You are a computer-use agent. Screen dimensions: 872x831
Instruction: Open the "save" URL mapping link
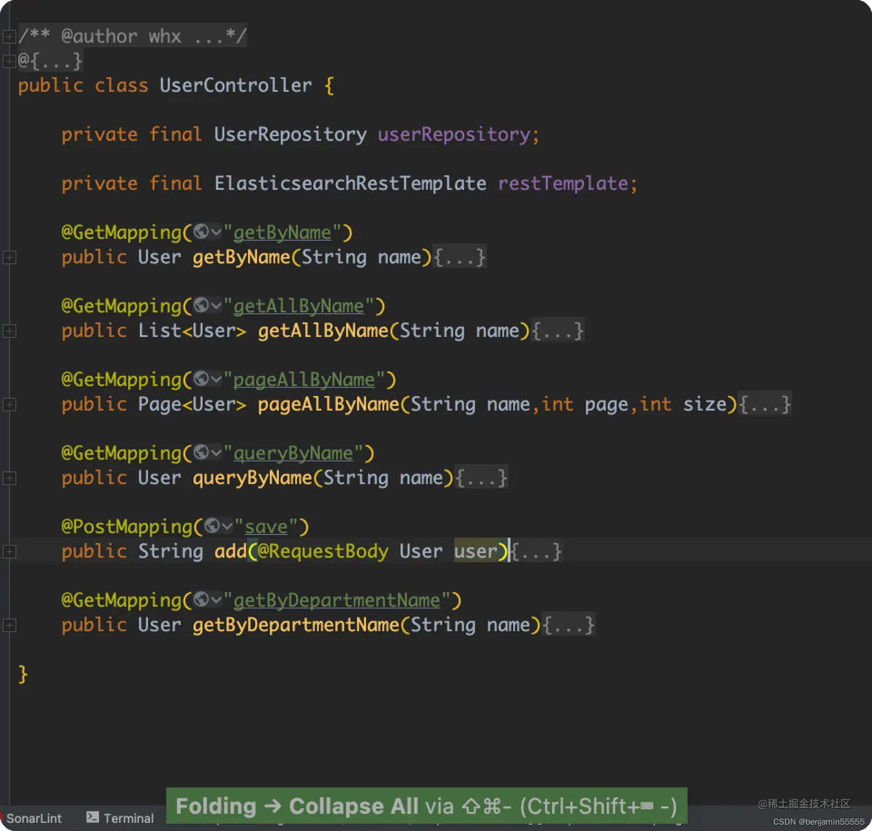click(266, 527)
